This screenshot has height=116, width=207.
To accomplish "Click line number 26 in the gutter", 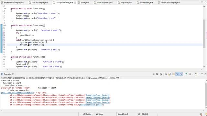I will [4, 40].
